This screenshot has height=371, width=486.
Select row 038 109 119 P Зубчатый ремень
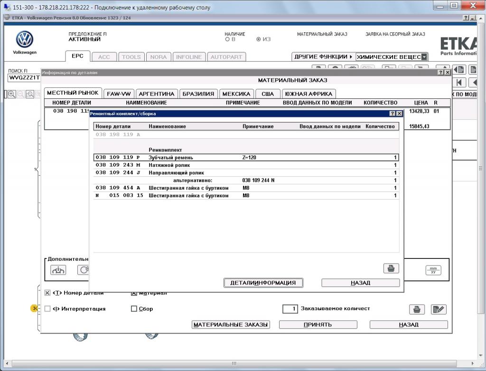(x=246, y=157)
